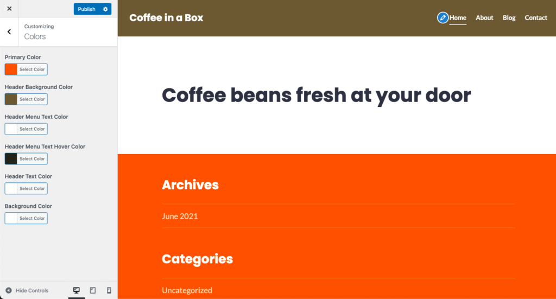Open Header Menu Text Color picker
The height and width of the screenshot is (299, 556).
coord(32,129)
